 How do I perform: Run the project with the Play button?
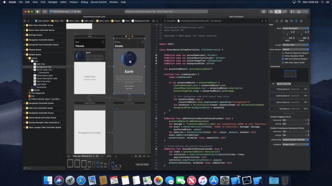click(38, 12)
